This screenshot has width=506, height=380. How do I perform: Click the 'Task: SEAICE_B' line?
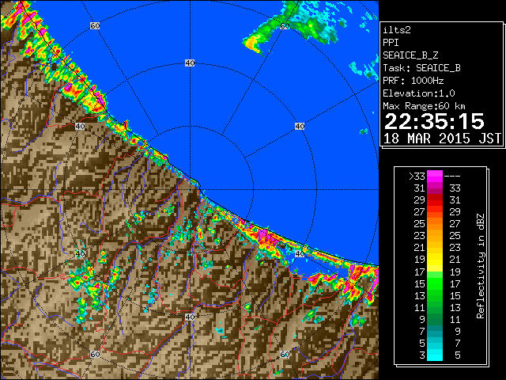(421, 68)
